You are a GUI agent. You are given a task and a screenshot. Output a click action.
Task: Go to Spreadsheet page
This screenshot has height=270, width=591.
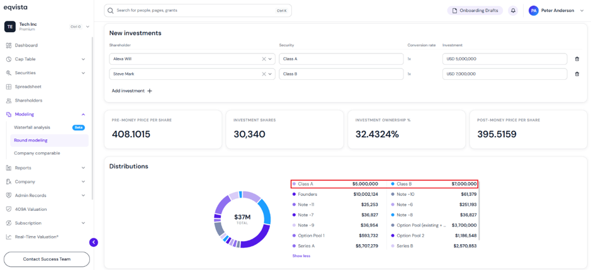pos(28,87)
